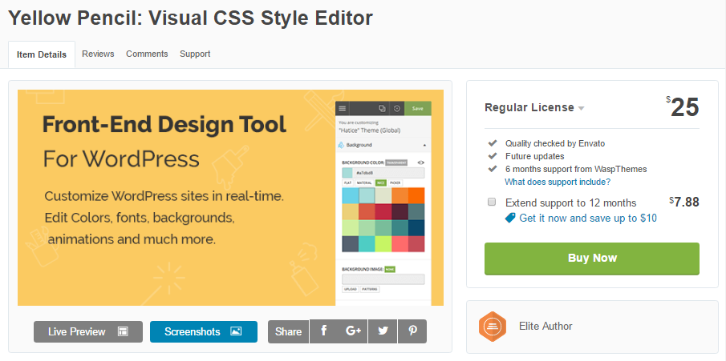Switch to the Reviews tab
Viewport: 726px width, 361px height.
(x=98, y=54)
